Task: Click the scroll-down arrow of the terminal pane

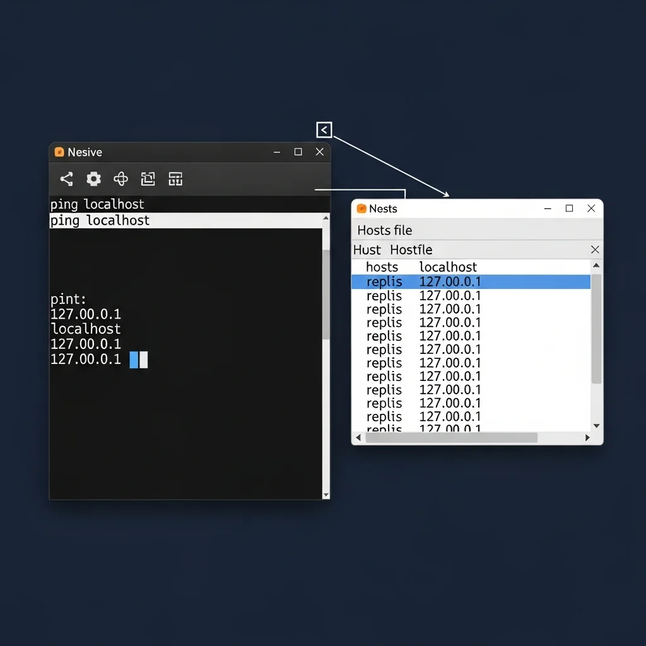Action: [326, 495]
